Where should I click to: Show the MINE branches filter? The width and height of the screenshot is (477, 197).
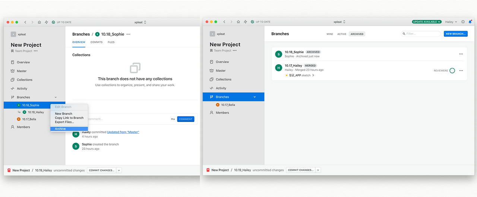pos(330,34)
